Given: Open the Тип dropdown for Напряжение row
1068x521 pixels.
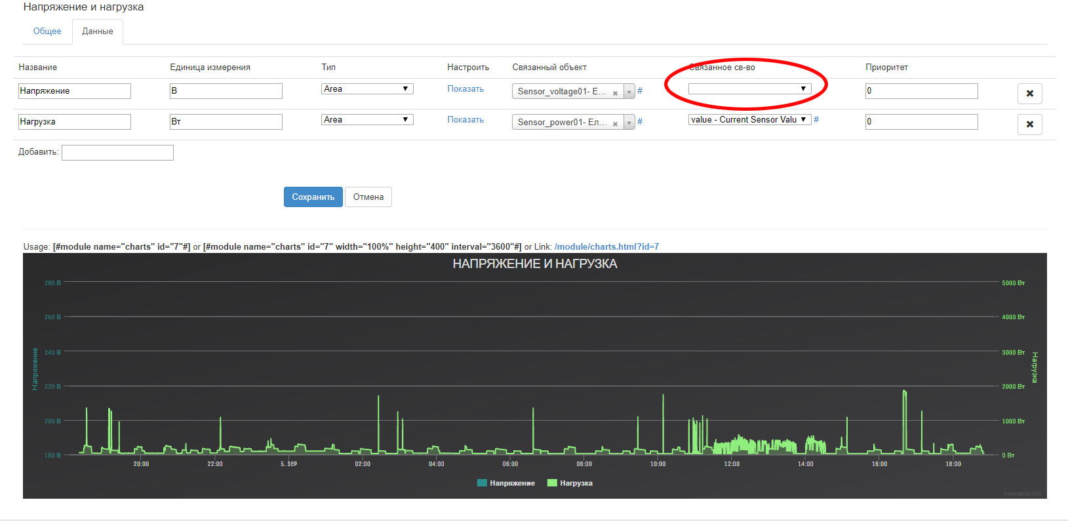Looking at the screenshot, I should 366,89.
